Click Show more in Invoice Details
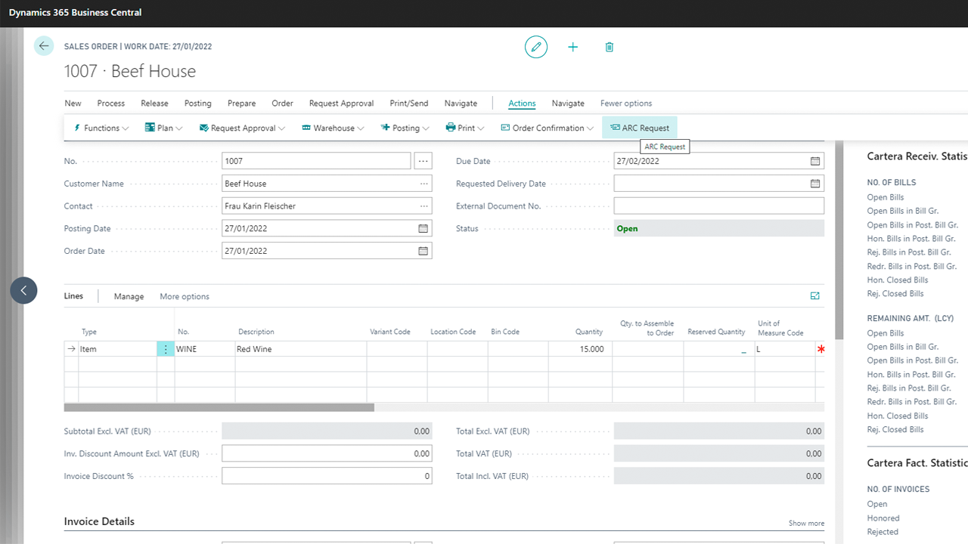This screenshot has height=544, width=968. click(805, 523)
